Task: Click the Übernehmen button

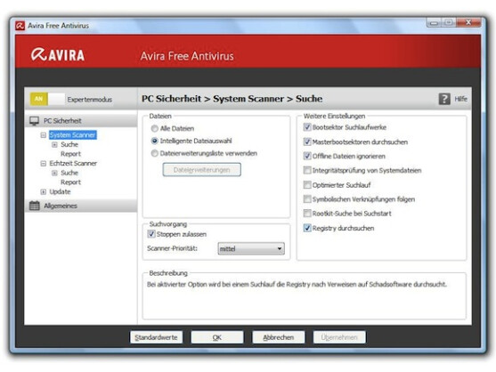Action: pos(339,337)
